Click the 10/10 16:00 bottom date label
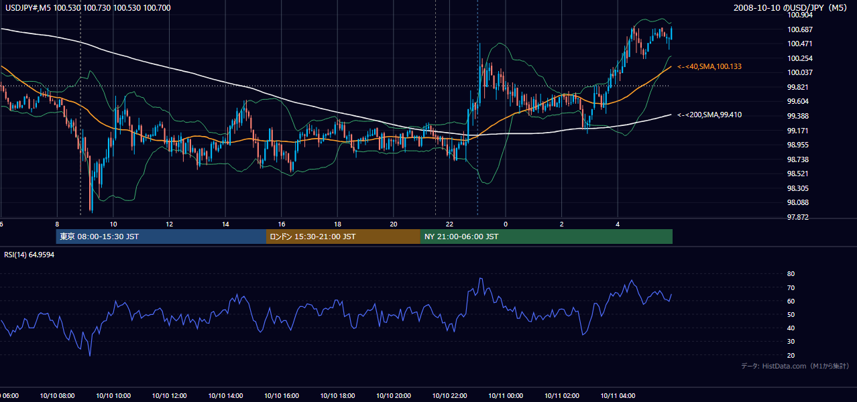Image resolution: width=857 pixels, height=402 pixels. 282,396
